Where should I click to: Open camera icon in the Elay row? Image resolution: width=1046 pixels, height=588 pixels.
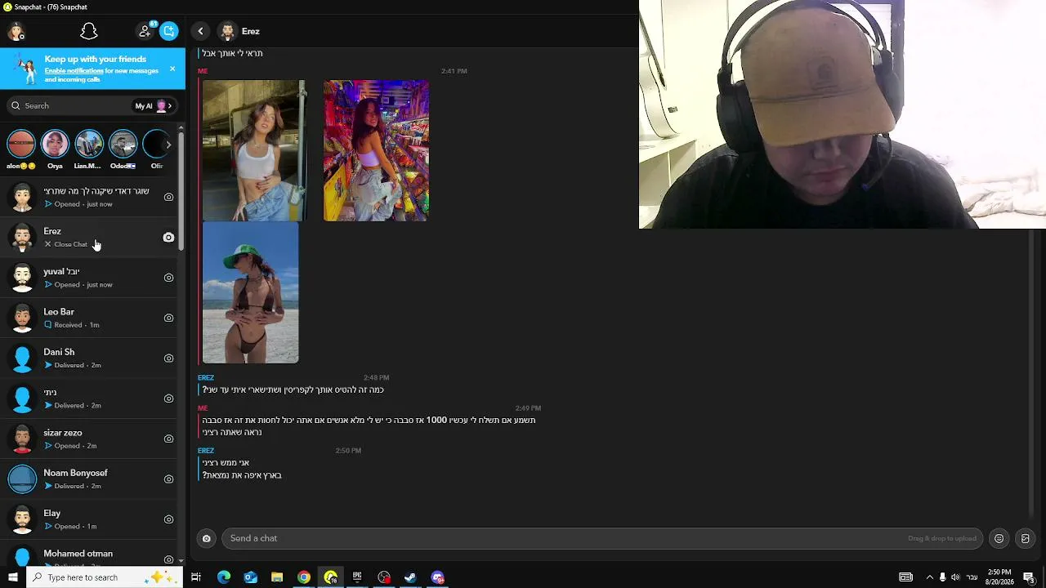pyautogui.click(x=168, y=519)
